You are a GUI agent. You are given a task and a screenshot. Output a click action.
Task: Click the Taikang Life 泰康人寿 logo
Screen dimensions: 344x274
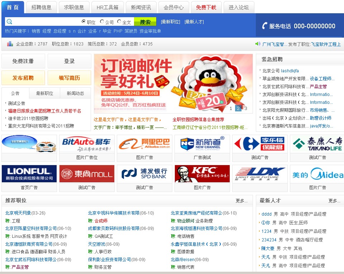tap(317, 143)
